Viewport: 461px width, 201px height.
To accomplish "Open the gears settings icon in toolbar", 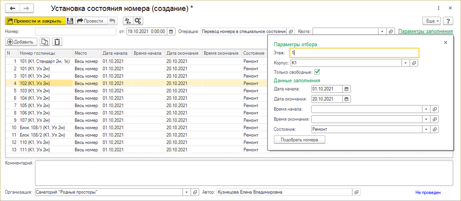I will (x=138, y=21).
